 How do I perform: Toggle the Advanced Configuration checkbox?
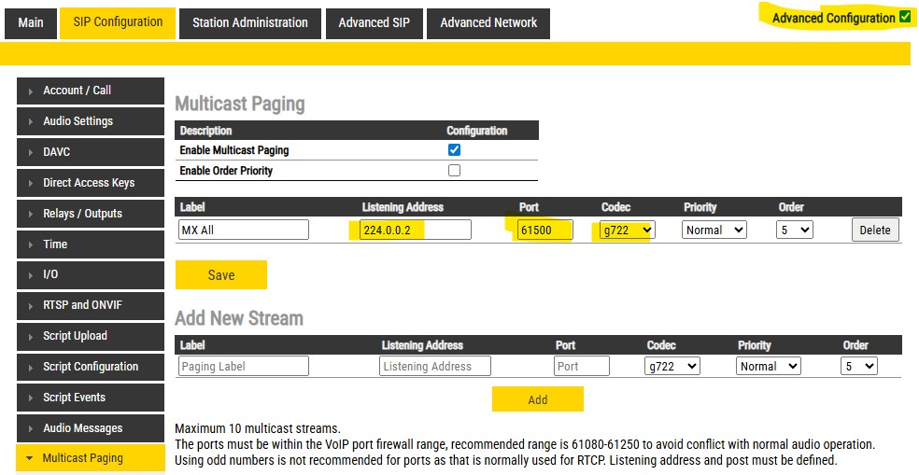(903, 18)
